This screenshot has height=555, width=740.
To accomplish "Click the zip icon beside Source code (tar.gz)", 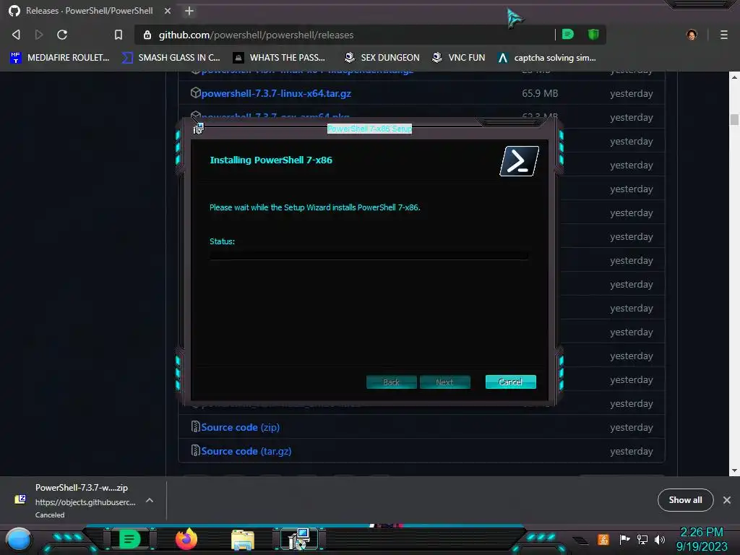I will 195,450.
